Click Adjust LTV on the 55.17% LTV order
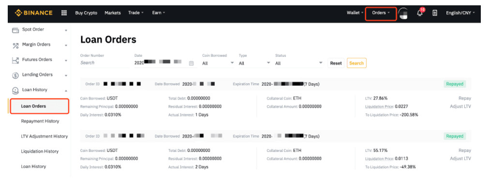Image resolution: width=490 pixels, height=182 pixels. coord(460,159)
